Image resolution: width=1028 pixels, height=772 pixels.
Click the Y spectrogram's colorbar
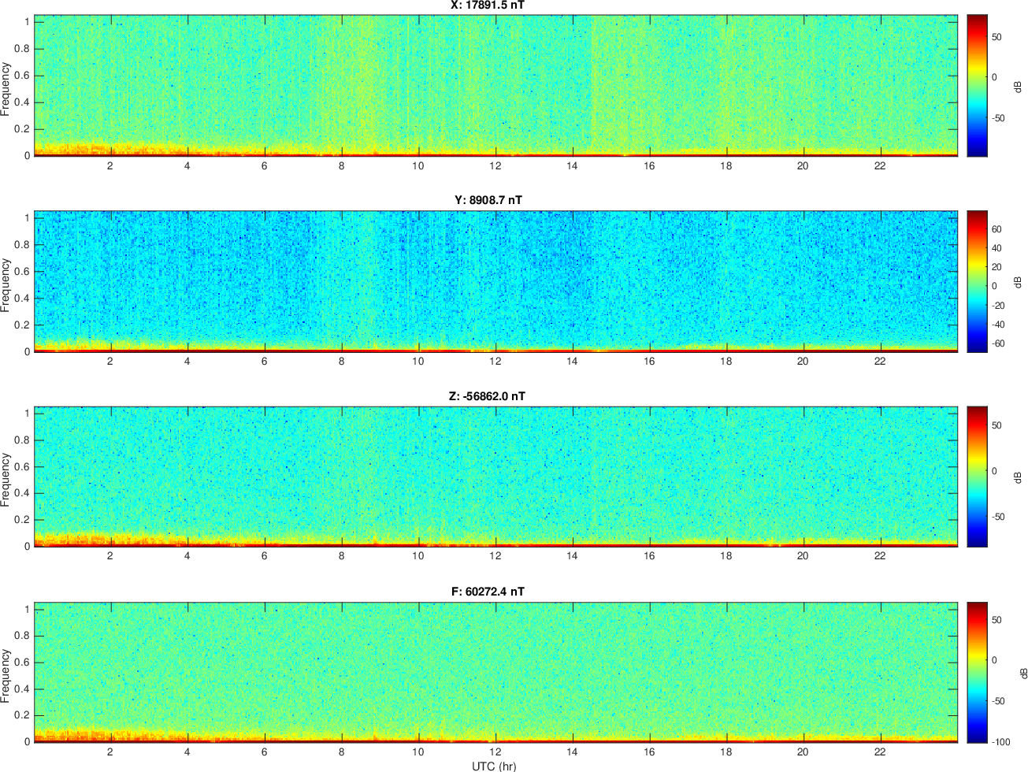point(977,281)
